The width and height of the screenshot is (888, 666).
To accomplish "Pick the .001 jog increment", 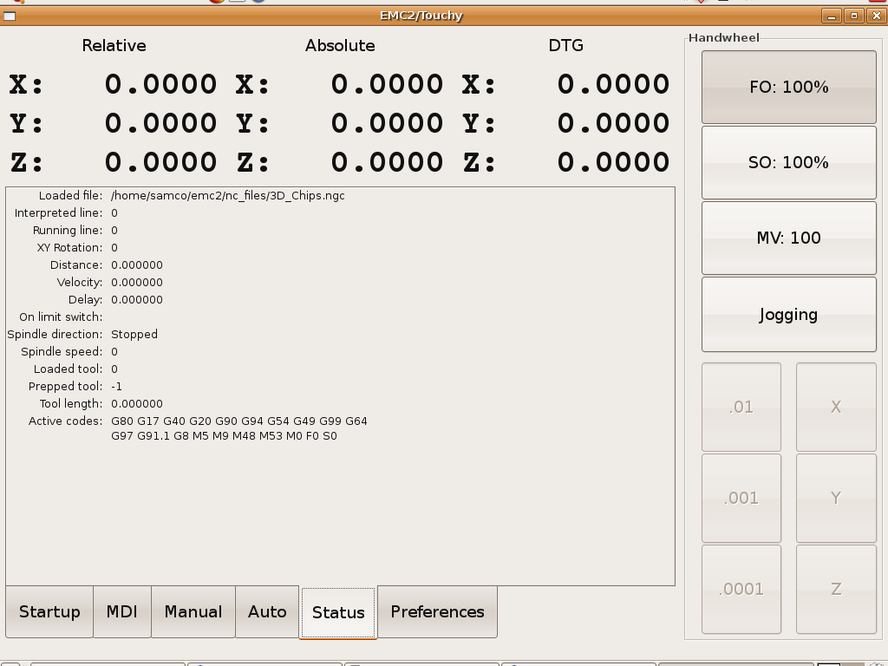I will (741, 499).
